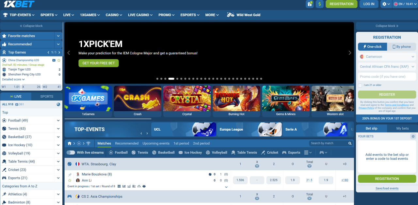Expand Football (49) category
This screenshot has width=418, height=205.
[58, 120]
